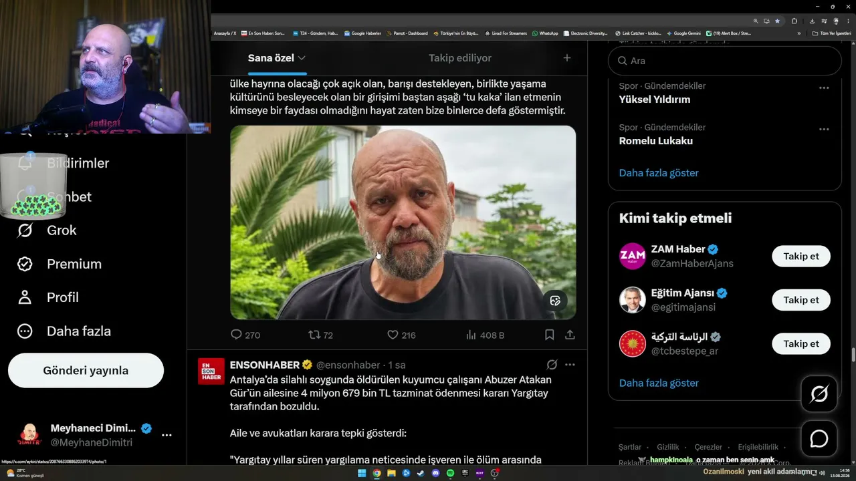Open the Daha fazla sidebar menu
The image size is (856, 481).
tap(64, 331)
